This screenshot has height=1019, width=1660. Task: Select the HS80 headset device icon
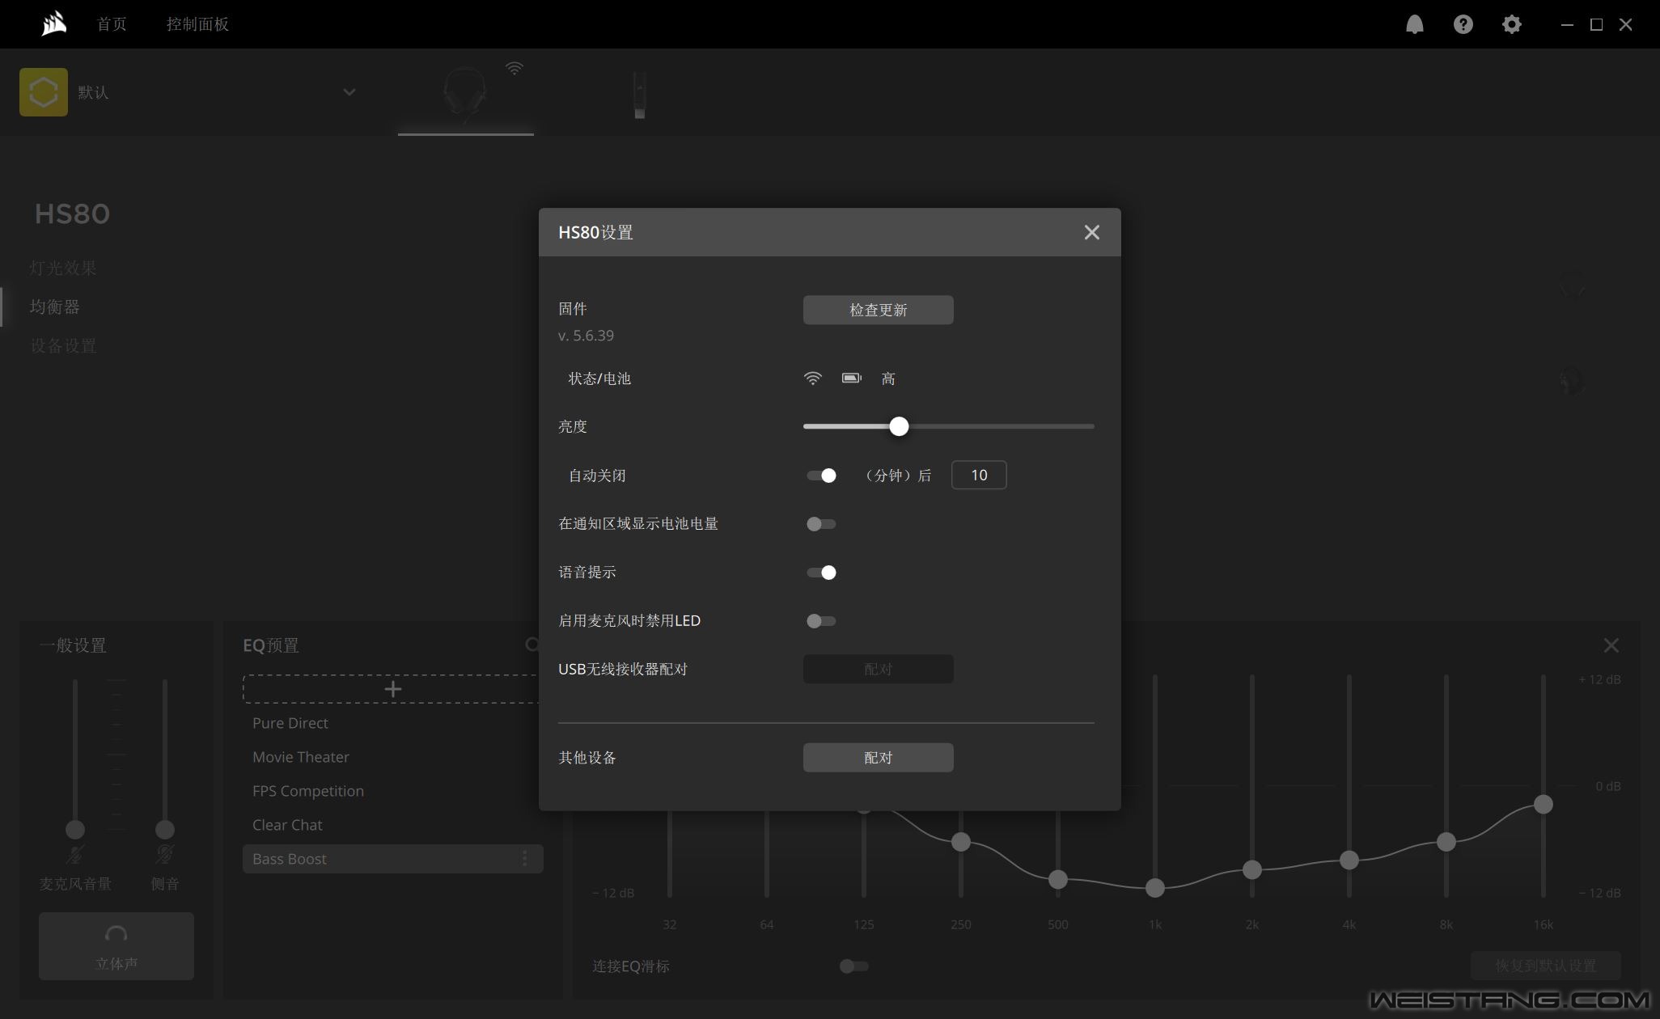click(x=465, y=94)
